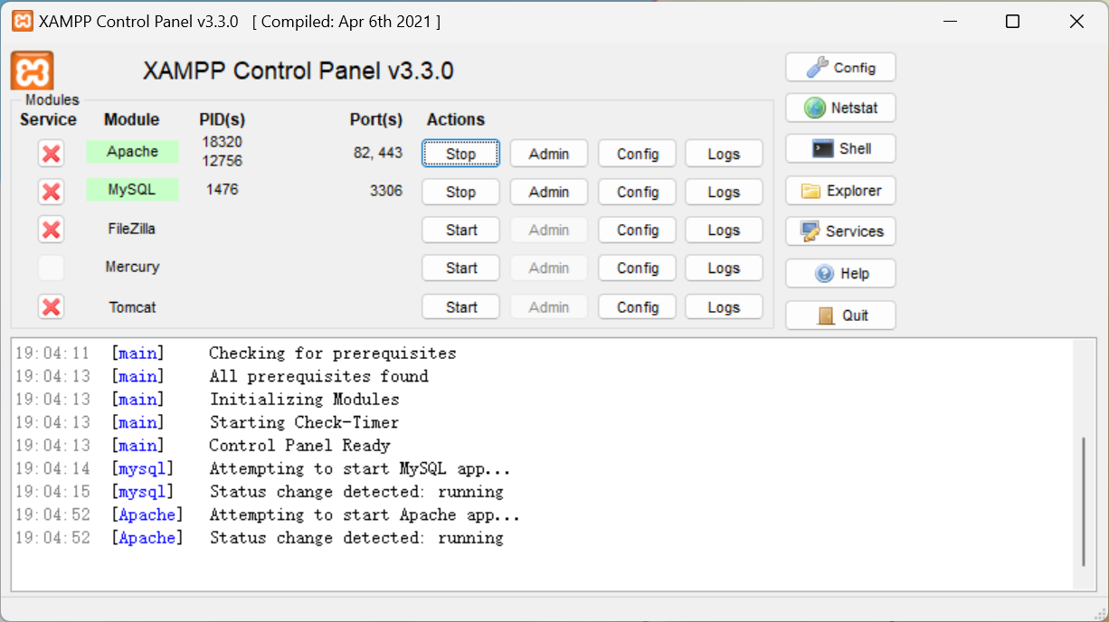Stop the MySQL module

pyautogui.click(x=460, y=192)
